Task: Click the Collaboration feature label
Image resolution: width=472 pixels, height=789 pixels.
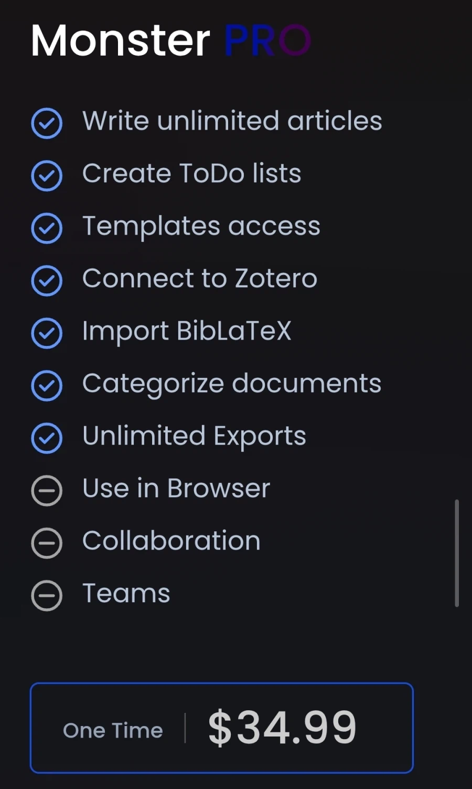Action: coord(171,541)
